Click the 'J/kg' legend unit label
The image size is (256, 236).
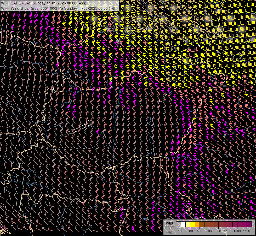pos(169,232)
